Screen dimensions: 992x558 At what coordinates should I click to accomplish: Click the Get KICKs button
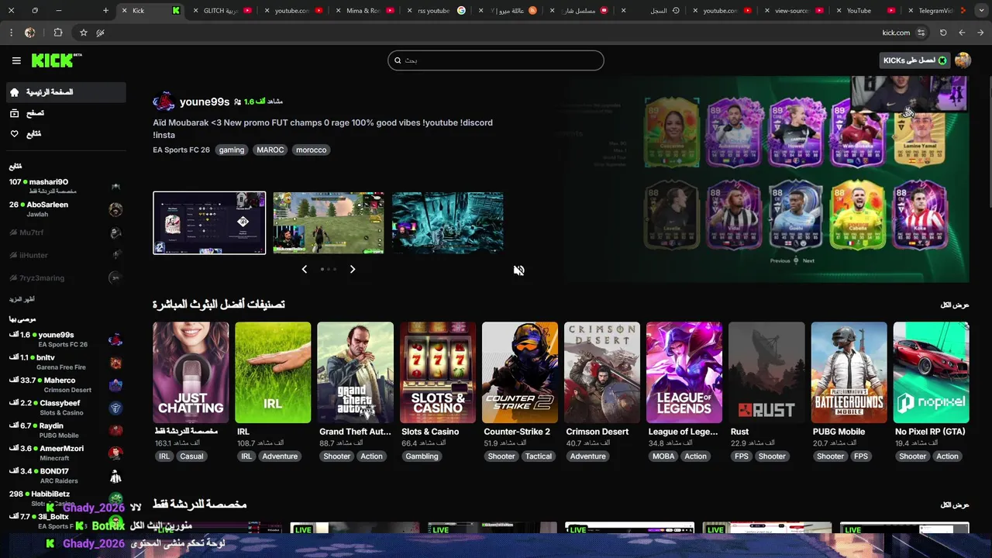pos(915,60)
